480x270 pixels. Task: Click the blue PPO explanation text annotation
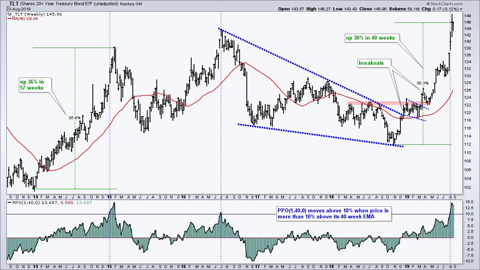click(x=334, y=213)
